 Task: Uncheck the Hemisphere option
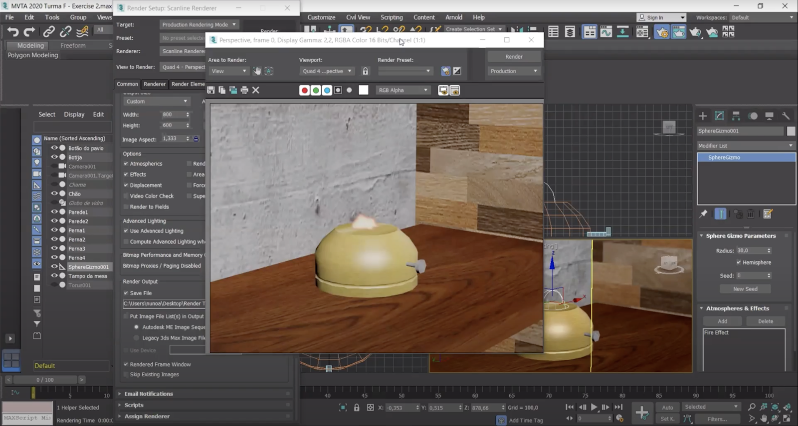coord(739,262)
